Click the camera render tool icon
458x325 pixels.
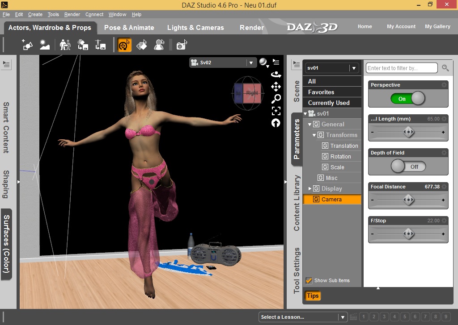click(181, 45)
